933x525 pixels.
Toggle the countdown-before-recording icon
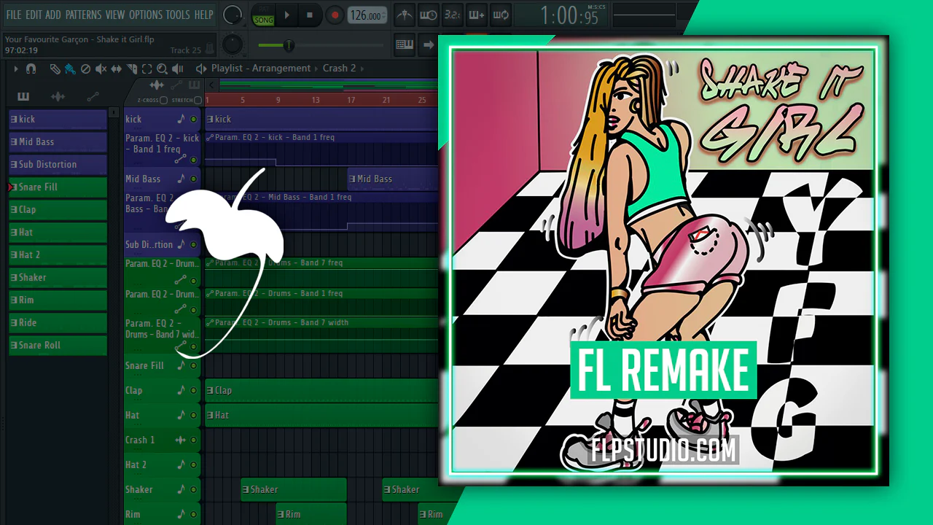(x=452, y=15)
